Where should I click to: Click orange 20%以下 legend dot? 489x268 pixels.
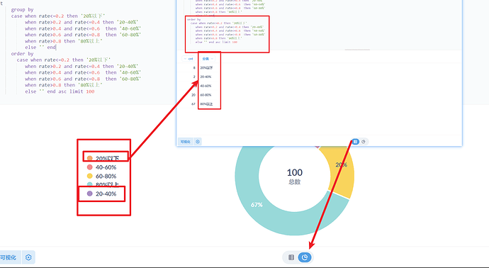click(90, 158)
